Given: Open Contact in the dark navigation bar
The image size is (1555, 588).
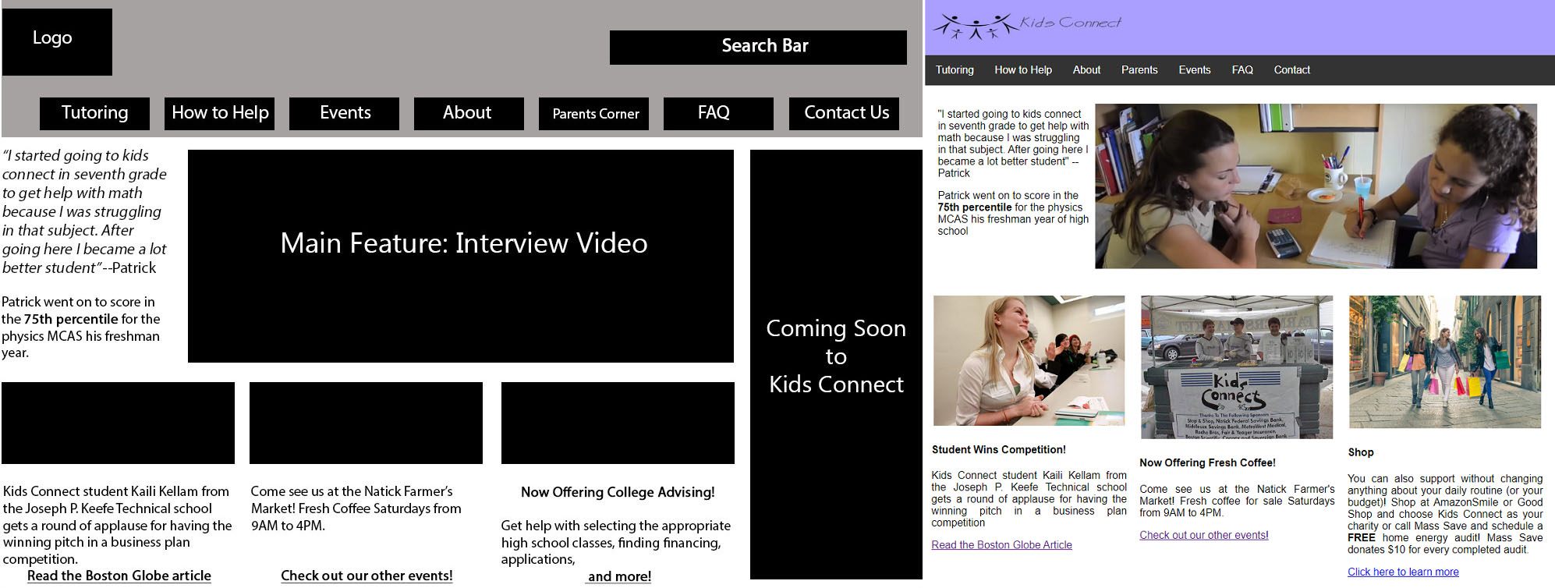Looking at the screenshot, I should click(x=1291, y=70).
